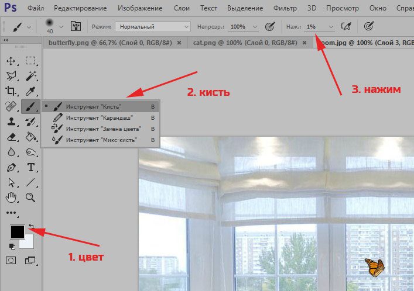The image size is (414, 291).
Task: Toggle Quick Mask mode
Action: [x=11, y=261]
